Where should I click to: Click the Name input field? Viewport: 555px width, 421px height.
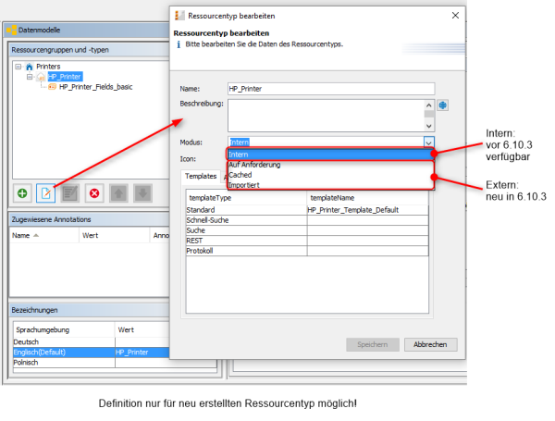329,89
